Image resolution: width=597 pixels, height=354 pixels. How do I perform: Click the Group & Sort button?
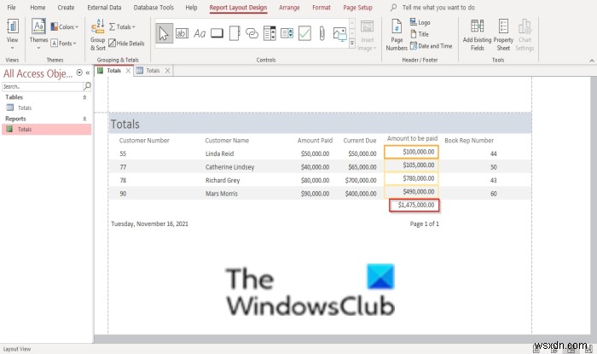click(x=98, y=34)
